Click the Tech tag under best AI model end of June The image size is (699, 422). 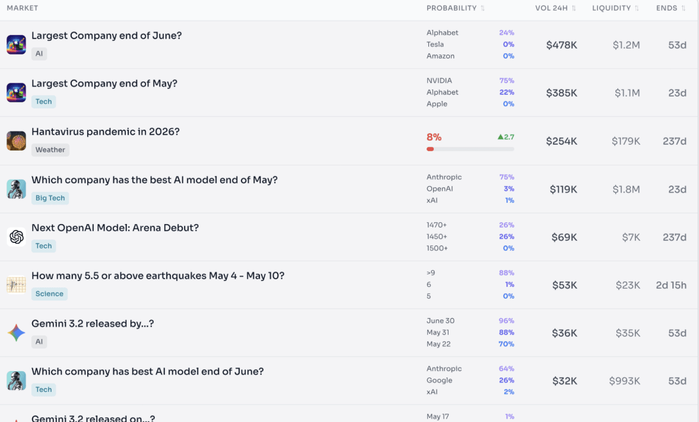[x=44, y=389]
